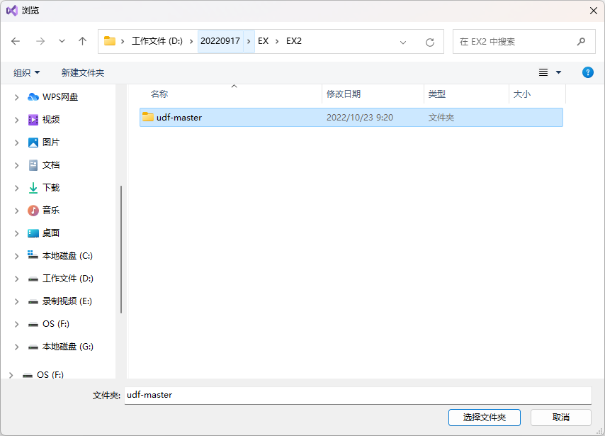The width and height of the screenshot is (605, 436).
Task: Click the 取消 button
Action: coord(560,418)
